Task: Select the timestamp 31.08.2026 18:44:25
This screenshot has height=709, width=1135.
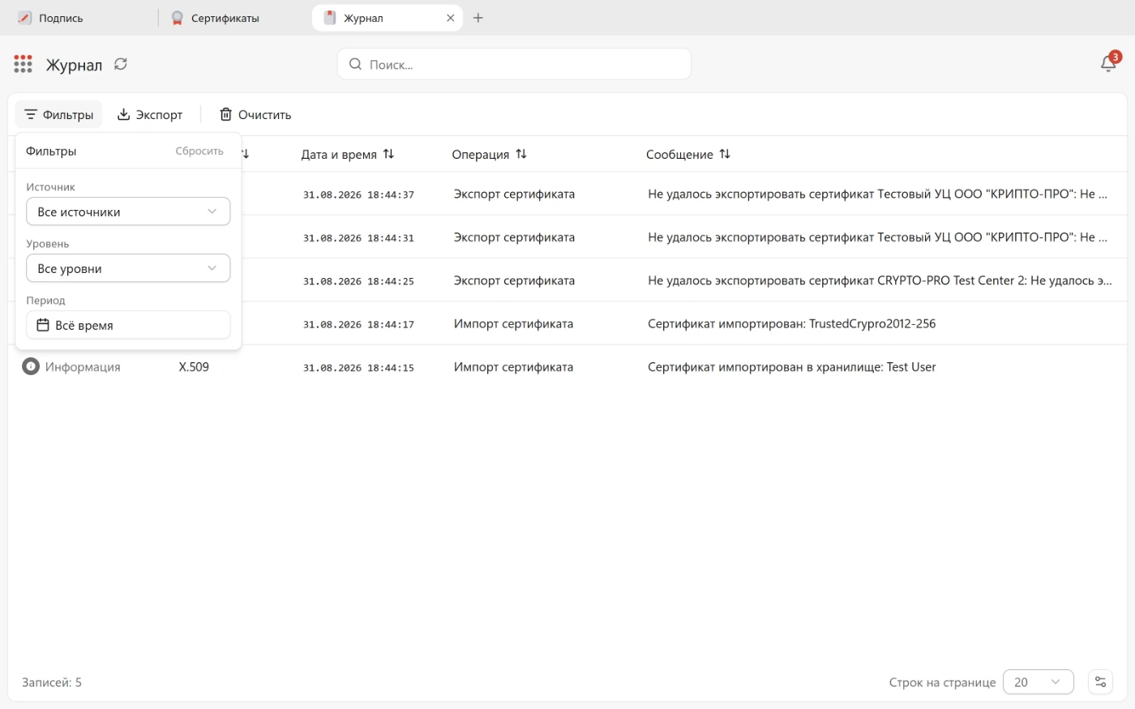Action: (358, 281)
